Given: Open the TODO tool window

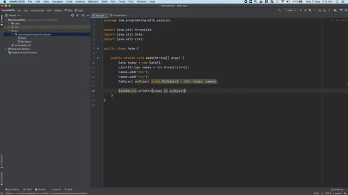Looking at the screenshot, I should tap(28, 190).
